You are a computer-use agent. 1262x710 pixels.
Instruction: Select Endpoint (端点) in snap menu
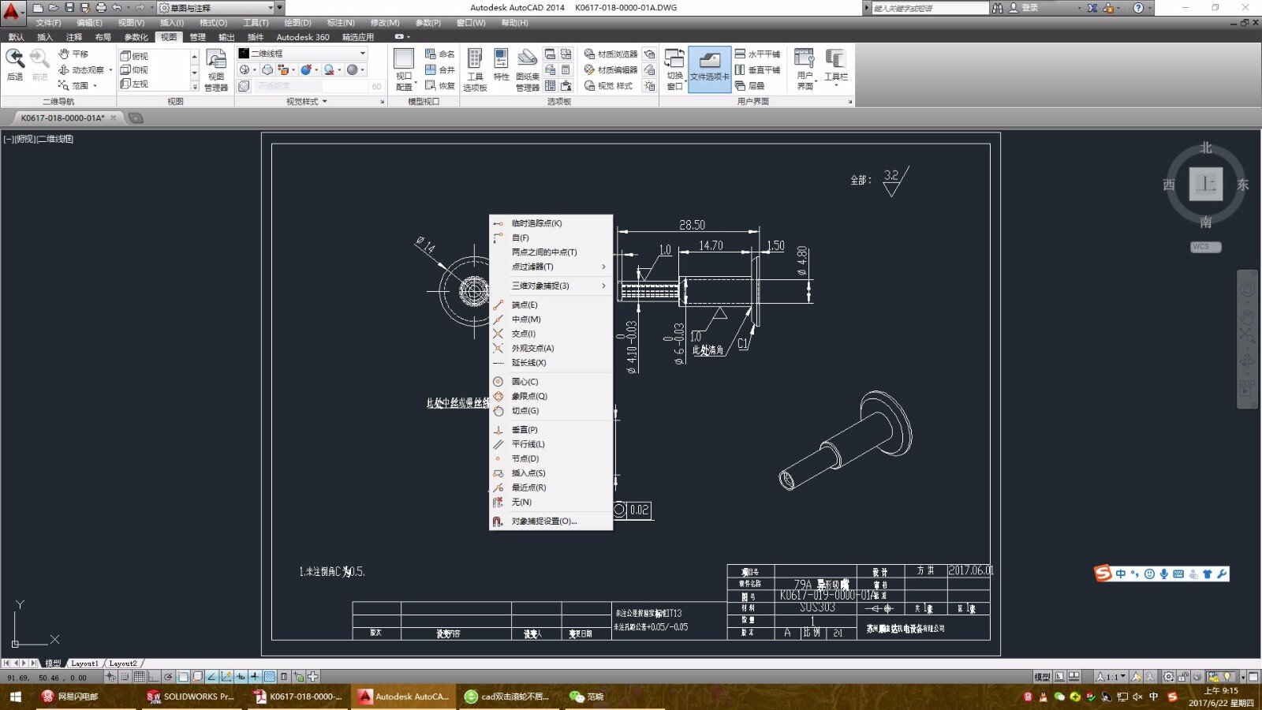[551, 305]
